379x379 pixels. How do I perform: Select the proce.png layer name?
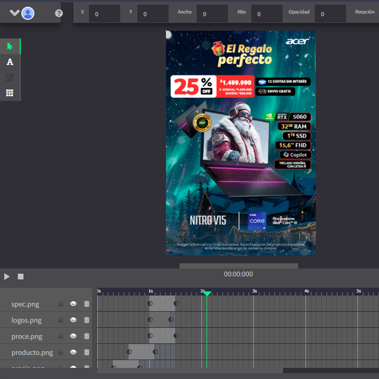tap(27, 337)
